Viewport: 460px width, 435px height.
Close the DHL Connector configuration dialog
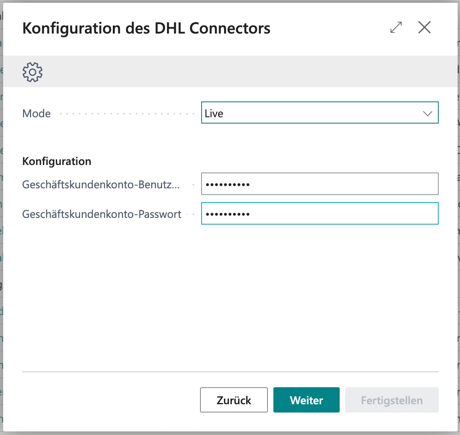[x=424, y=28]
